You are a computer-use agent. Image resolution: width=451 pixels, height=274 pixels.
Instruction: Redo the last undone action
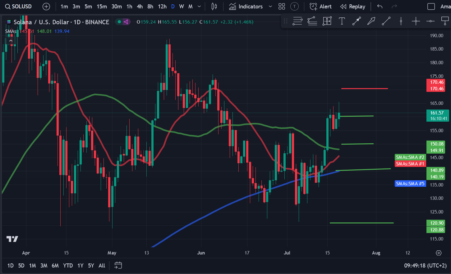pyautogui.click(x=394, y=6)
